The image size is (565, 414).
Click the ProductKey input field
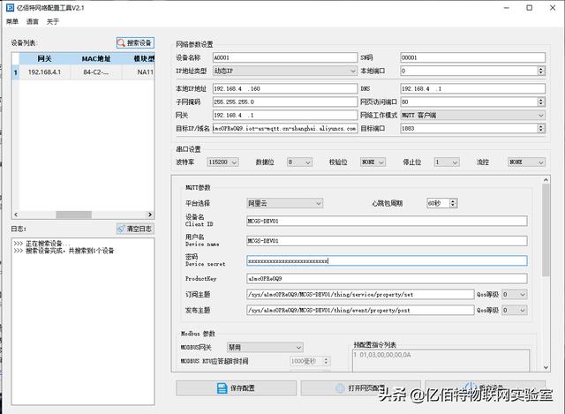387,279
